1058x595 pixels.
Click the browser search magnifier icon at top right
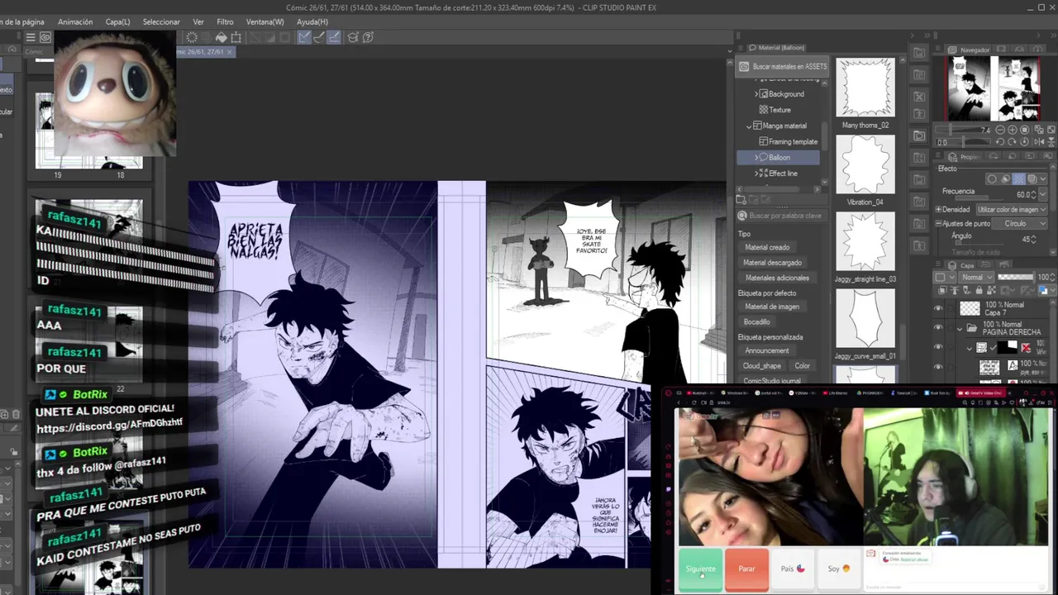point(1027,393)
